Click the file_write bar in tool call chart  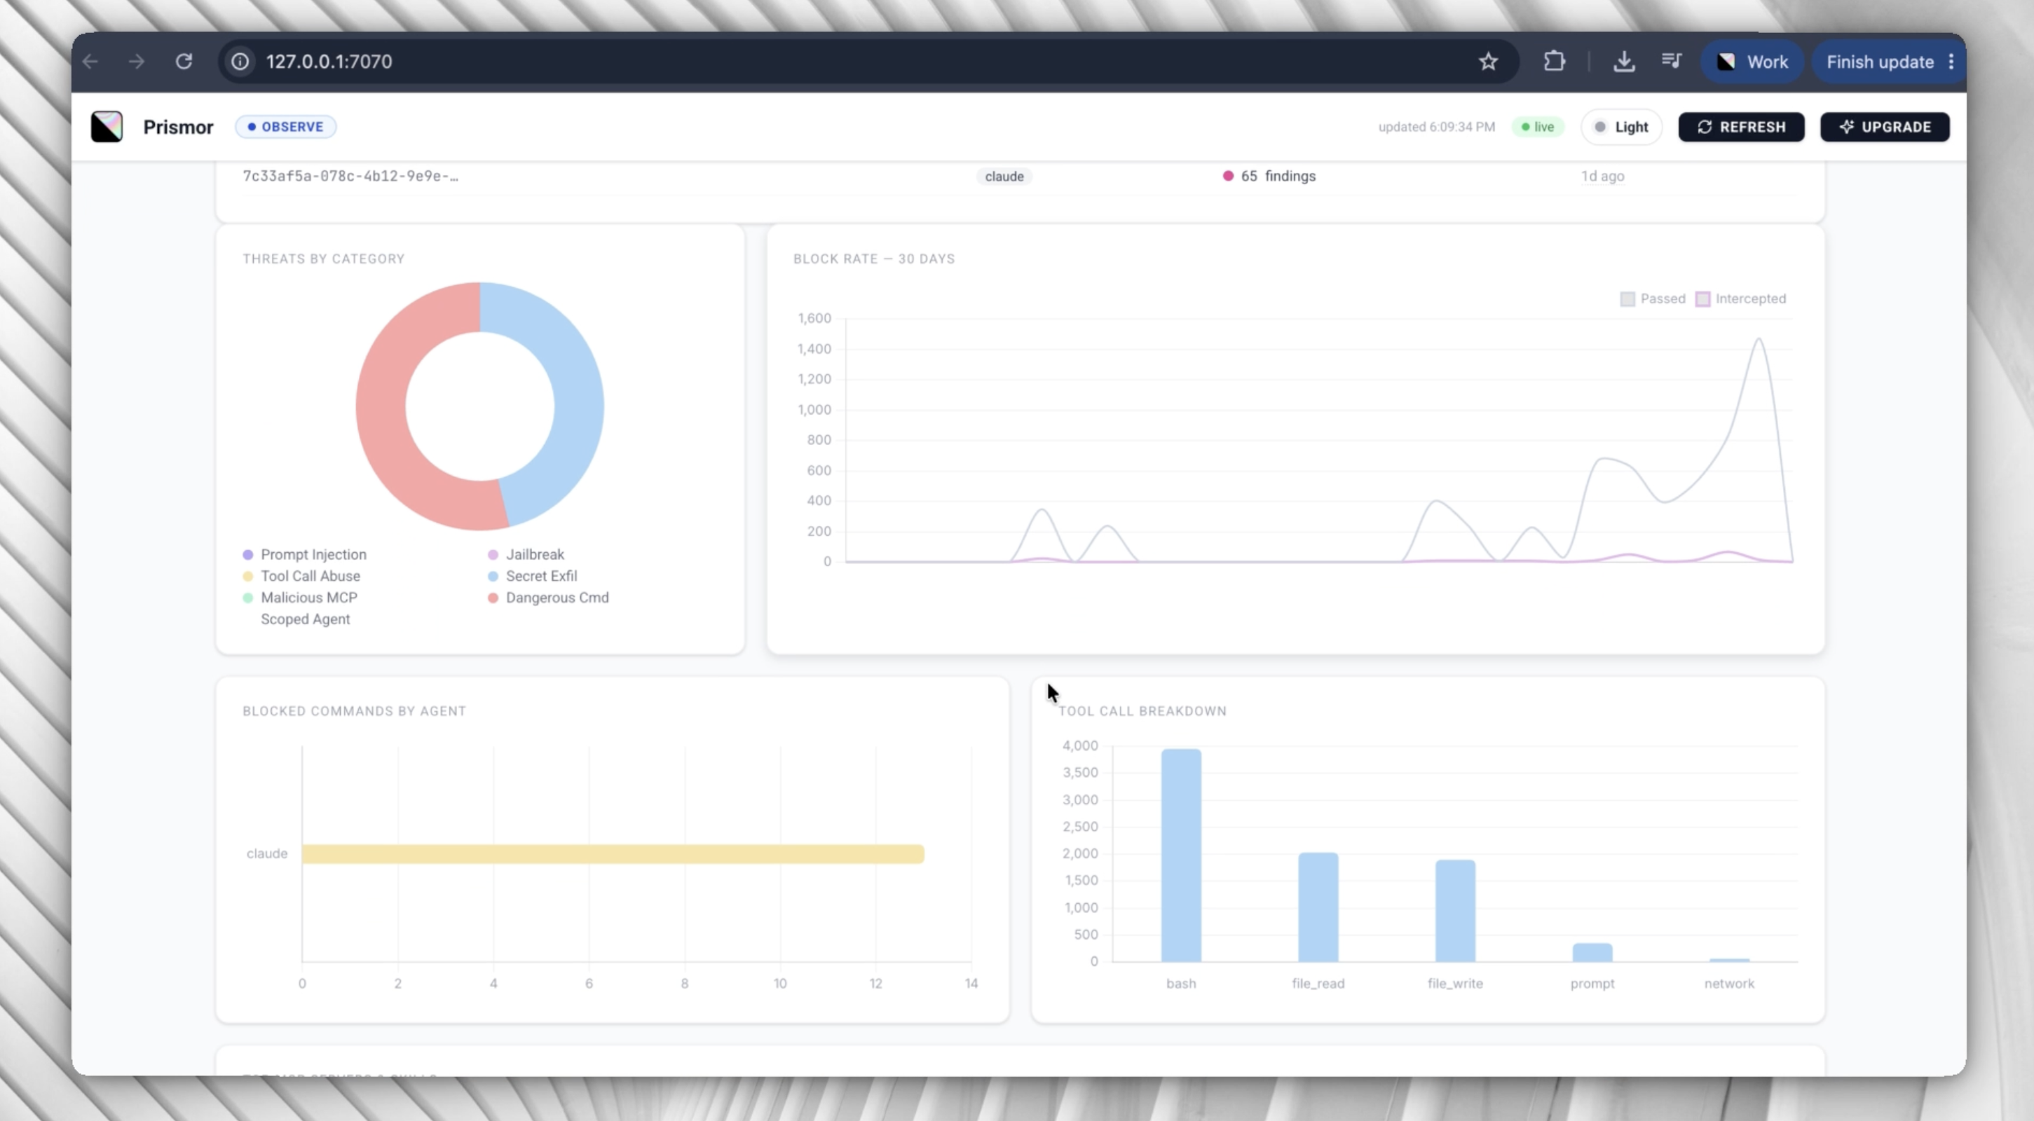click(1455, 911)
